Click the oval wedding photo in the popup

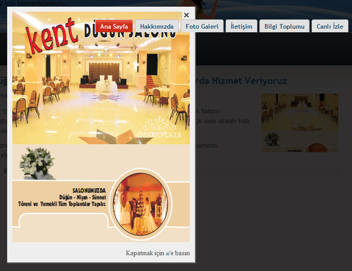click(141, 204)
